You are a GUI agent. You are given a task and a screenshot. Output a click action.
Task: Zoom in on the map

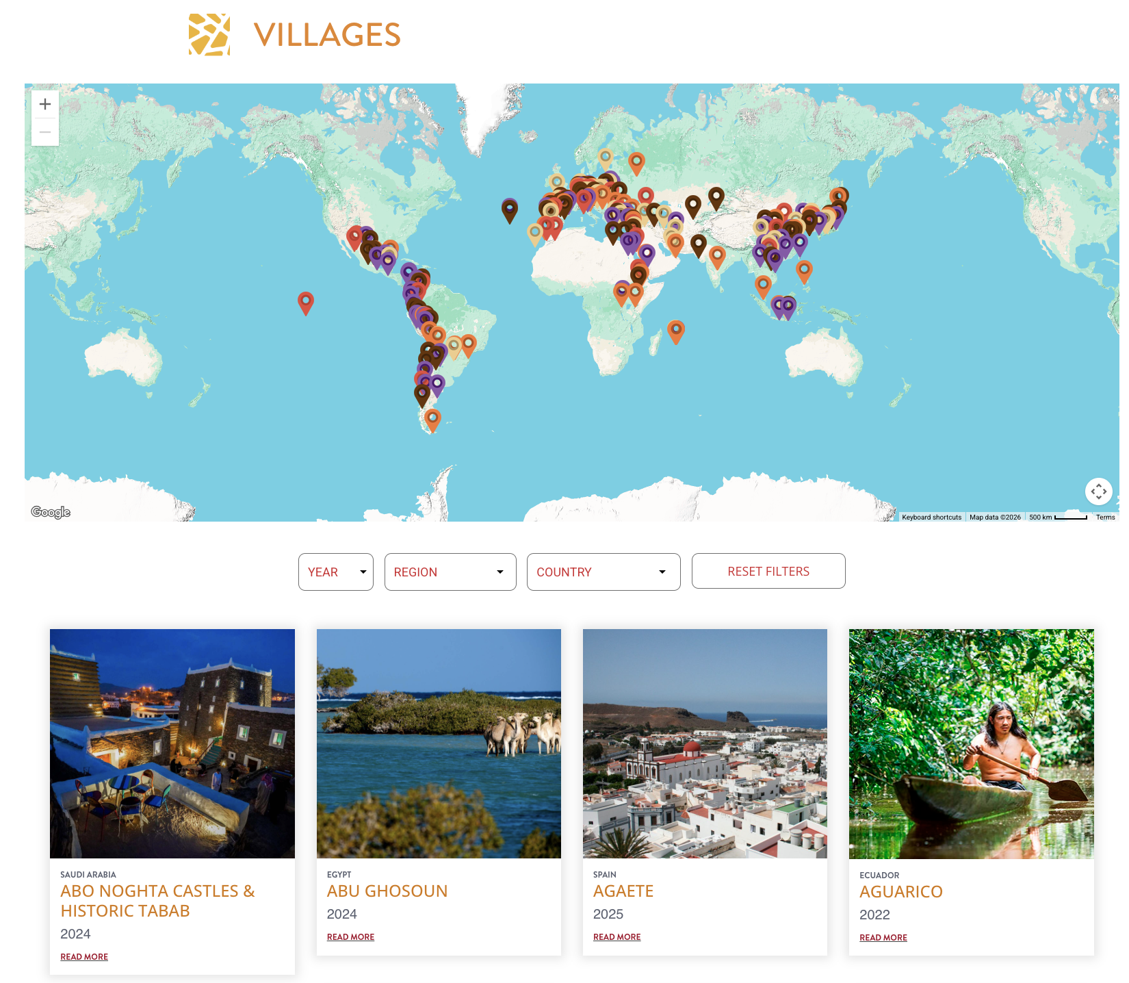[45, 104]
